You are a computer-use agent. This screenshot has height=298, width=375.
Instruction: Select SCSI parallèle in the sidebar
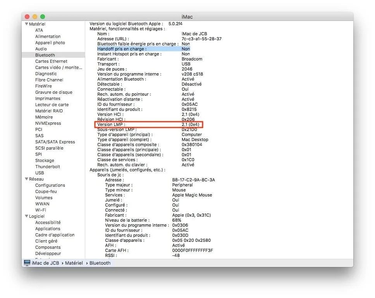tap(49, 148)
